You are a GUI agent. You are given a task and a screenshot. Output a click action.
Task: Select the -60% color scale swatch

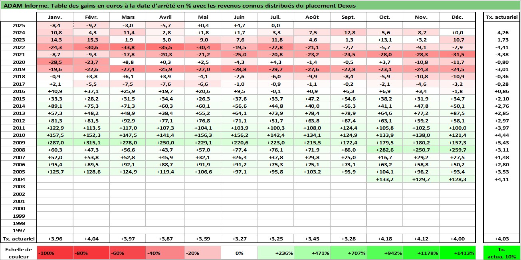128,253
